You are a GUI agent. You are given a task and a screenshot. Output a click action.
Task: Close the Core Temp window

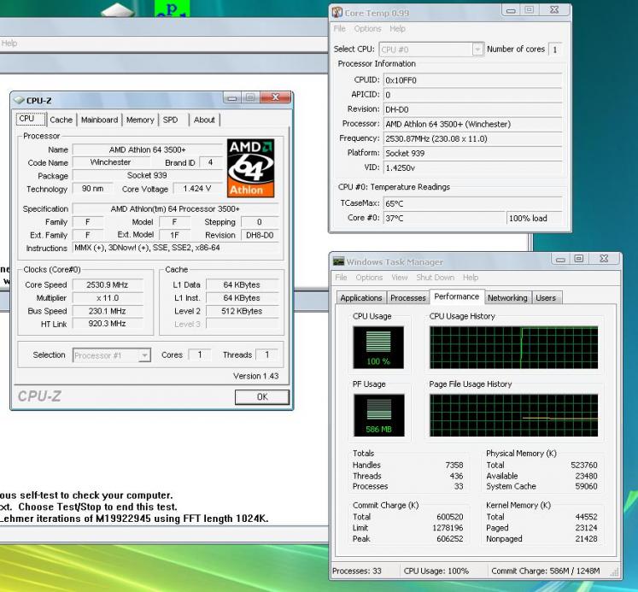pyautogui.click(x=554, y=9)
